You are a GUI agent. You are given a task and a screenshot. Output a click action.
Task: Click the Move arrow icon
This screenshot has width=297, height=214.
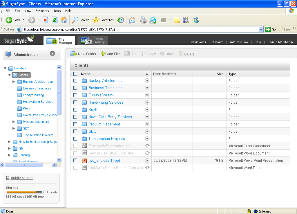coord(162,54)
